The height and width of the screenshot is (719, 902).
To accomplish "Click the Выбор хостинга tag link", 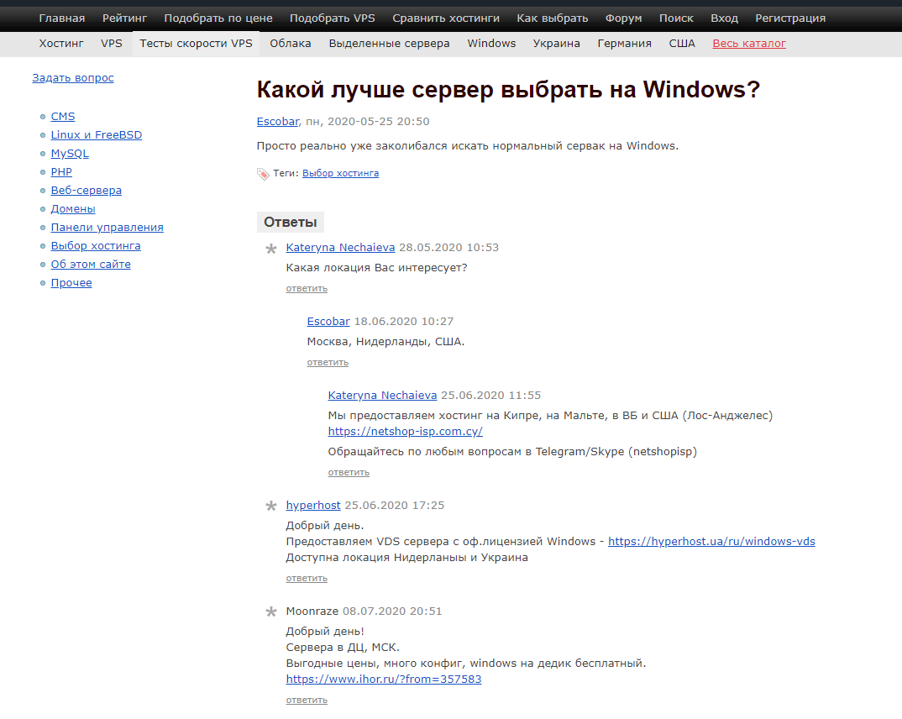I will [x=340, y=173].
